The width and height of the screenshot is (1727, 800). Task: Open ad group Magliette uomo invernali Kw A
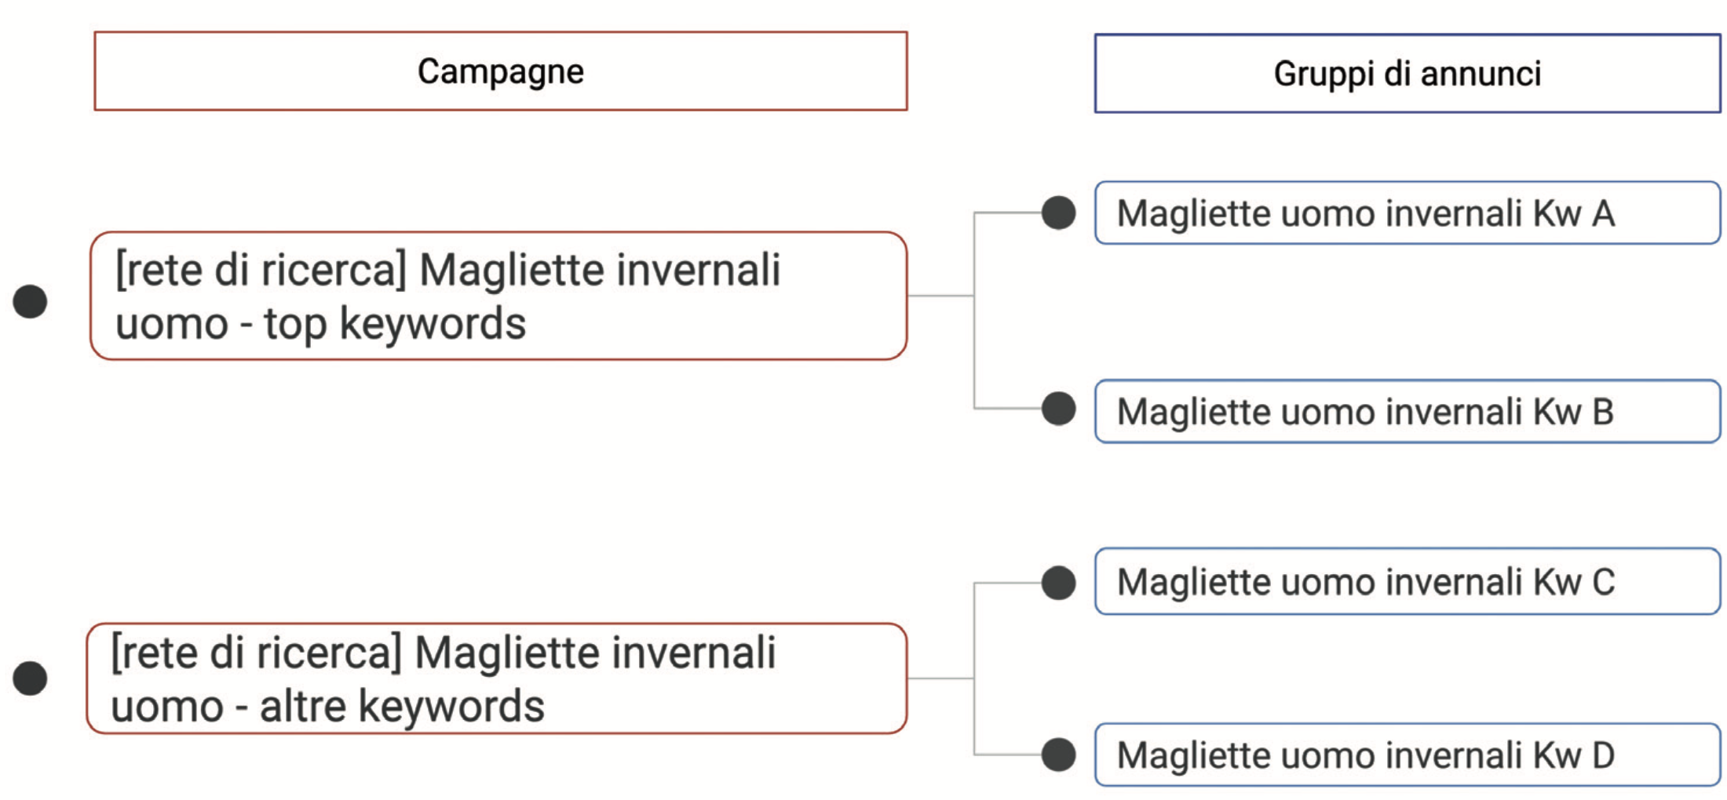pos(1408,213)
